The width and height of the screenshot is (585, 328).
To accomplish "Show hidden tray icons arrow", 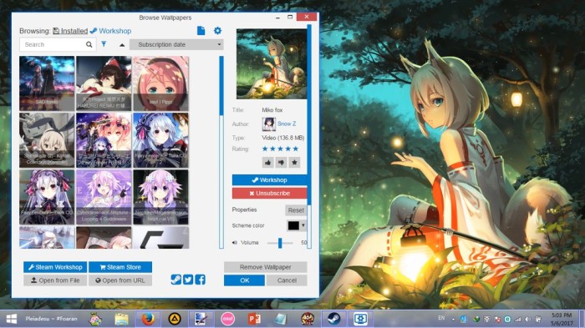I will (x=453, y=320).
